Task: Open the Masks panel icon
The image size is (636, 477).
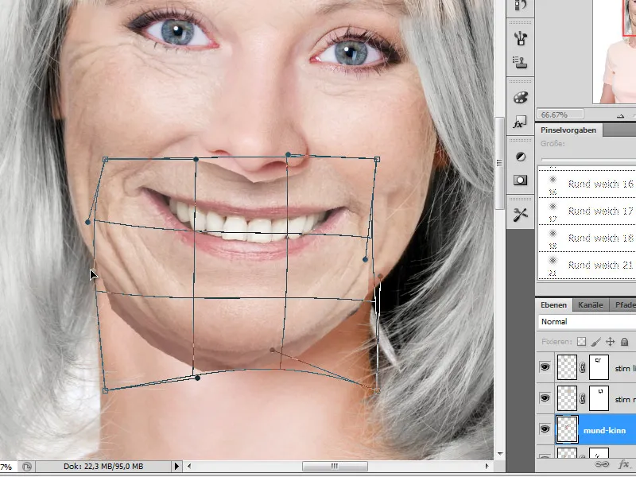Action: [x=521, y=180]
